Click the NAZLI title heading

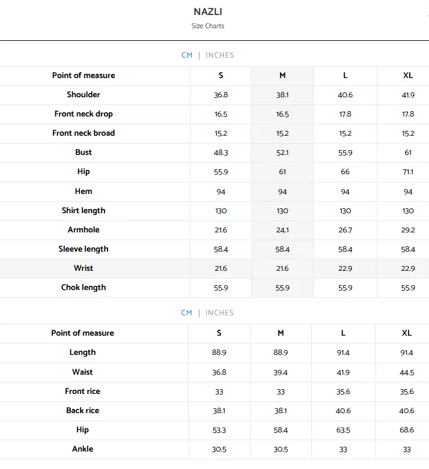click(x=208, y=12)
